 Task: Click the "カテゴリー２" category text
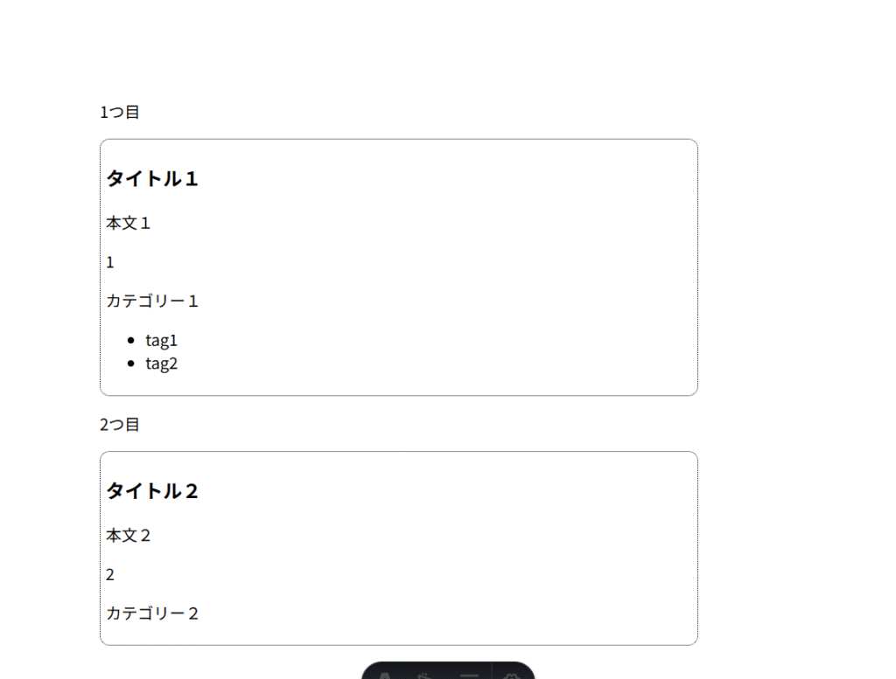coord(152,613)
